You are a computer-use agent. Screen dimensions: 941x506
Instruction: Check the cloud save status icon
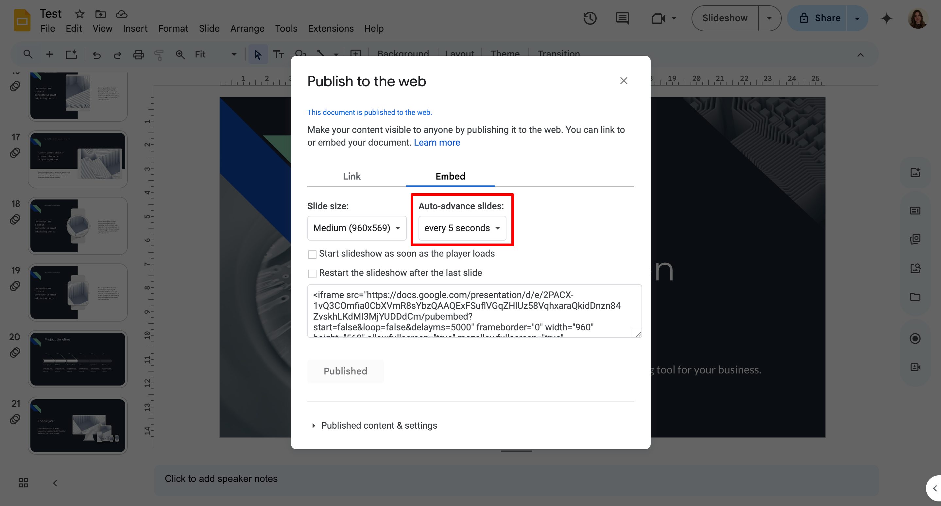(x=121, y=14)
